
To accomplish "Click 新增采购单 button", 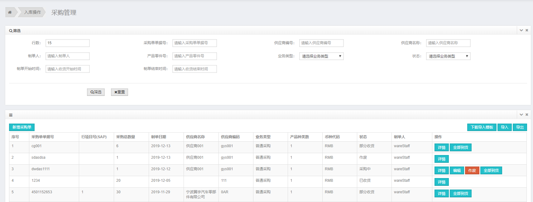I will click(x=22, y=127).
